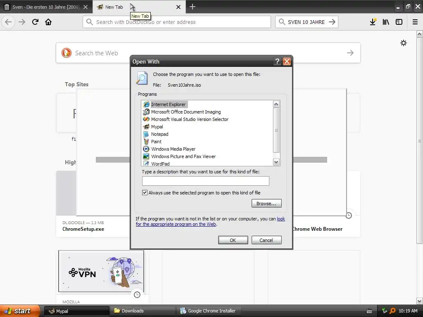423x317 pixels.
Task: Open the Chrome Web Browser highlight
Action: click(317, 229)
